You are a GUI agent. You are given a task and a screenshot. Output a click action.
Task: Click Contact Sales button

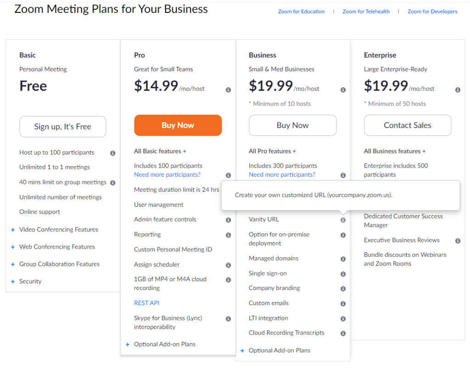408,125
